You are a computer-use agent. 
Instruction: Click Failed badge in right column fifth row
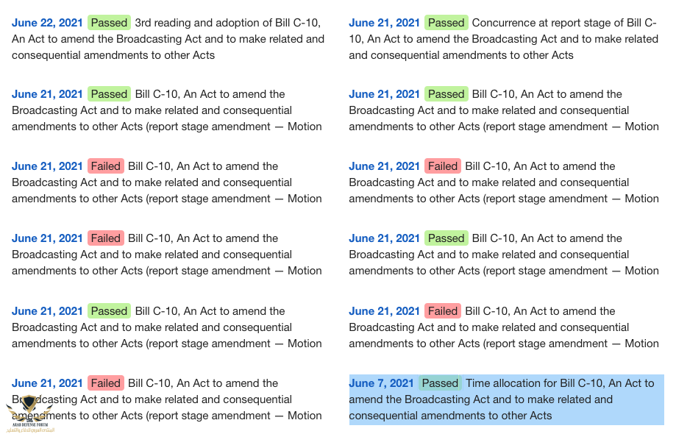pyautogui.click(x=443, y=311)
